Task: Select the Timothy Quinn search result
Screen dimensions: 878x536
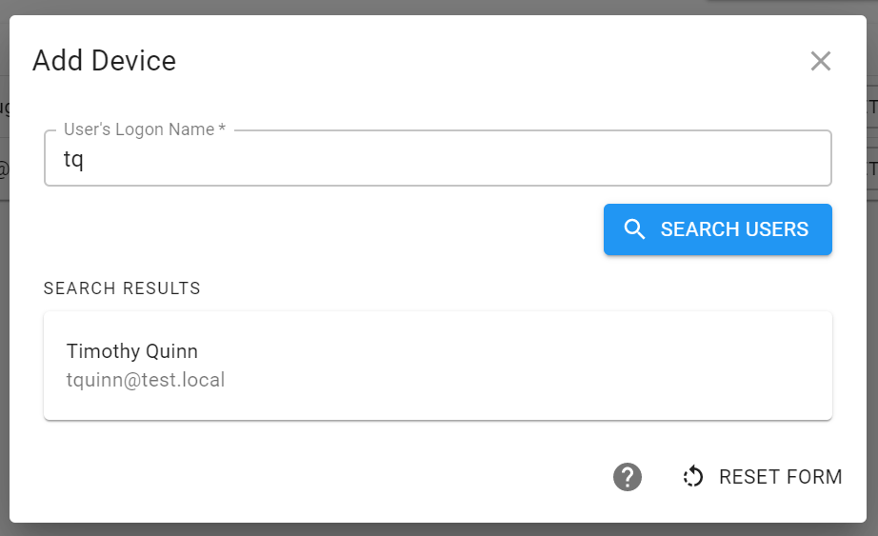Action: tap(438, 366)
